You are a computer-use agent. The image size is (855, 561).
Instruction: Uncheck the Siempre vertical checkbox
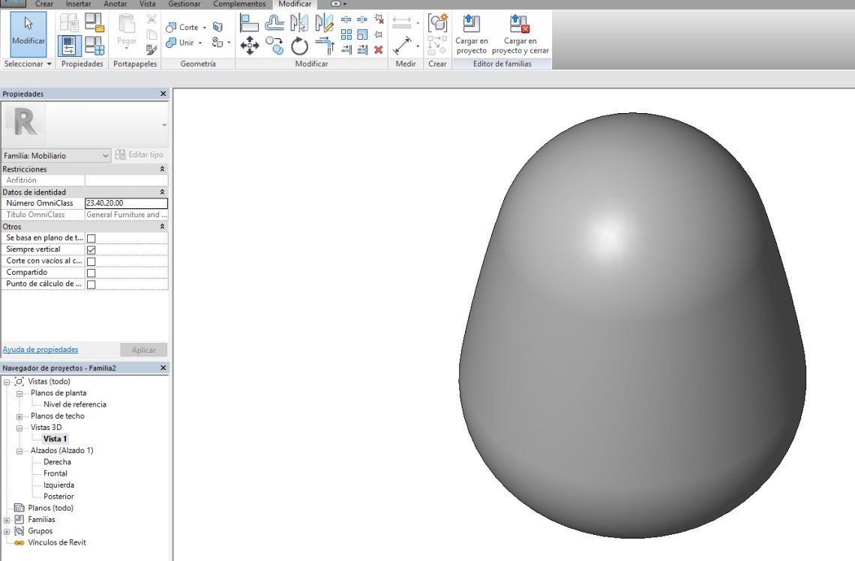(91, 249)
